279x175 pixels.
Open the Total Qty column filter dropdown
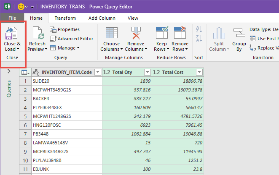tap(147, 72)
